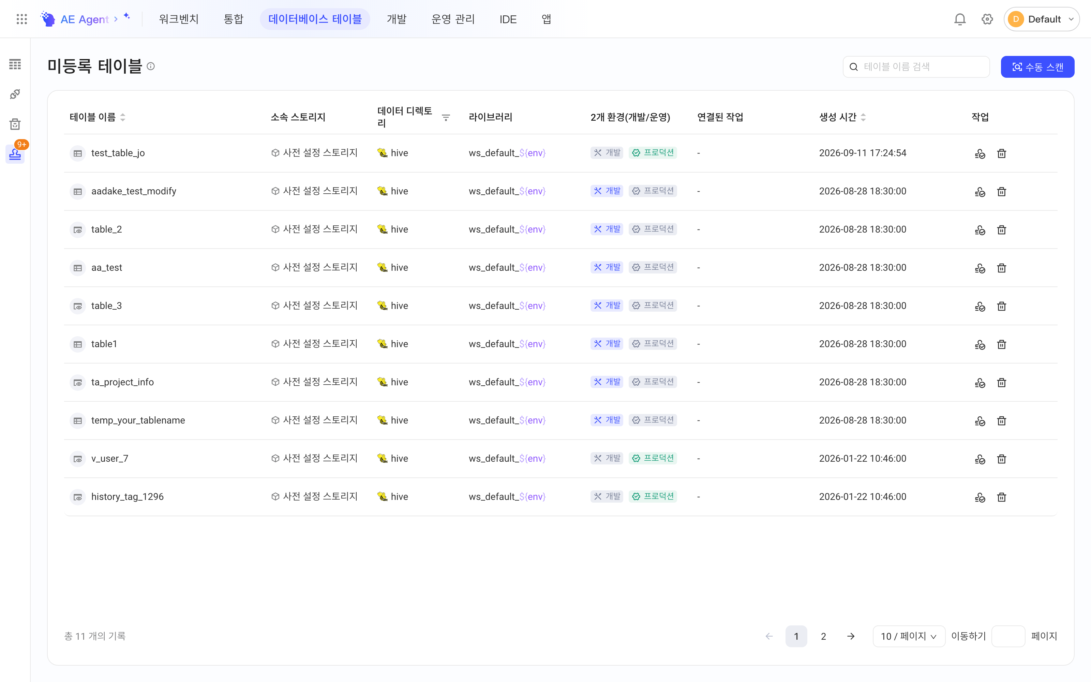Open the link icon in sidebar
Viewport: 1091px width, 682px height.
(15, 94)
